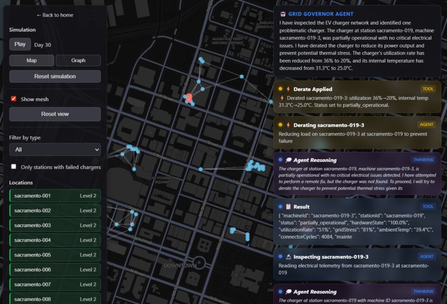Select location sacramento-004
Screen dimensions: 447x304
pyautogui.click(x=55, y=240)
